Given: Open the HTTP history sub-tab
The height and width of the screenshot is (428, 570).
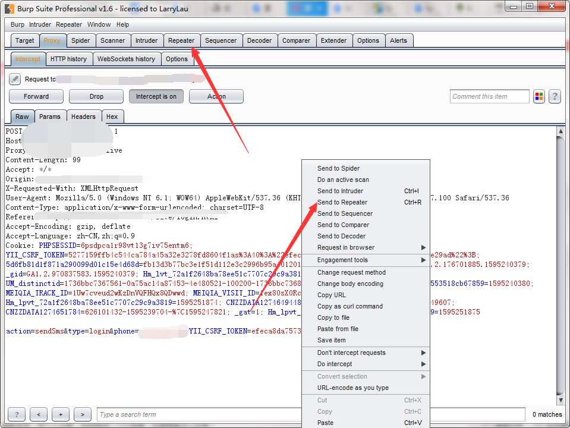Looking at the screenshot, I should point(69,59).
